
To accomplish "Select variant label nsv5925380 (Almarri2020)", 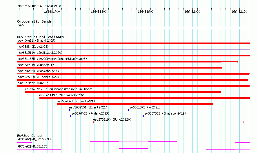I will pos(38,77).
